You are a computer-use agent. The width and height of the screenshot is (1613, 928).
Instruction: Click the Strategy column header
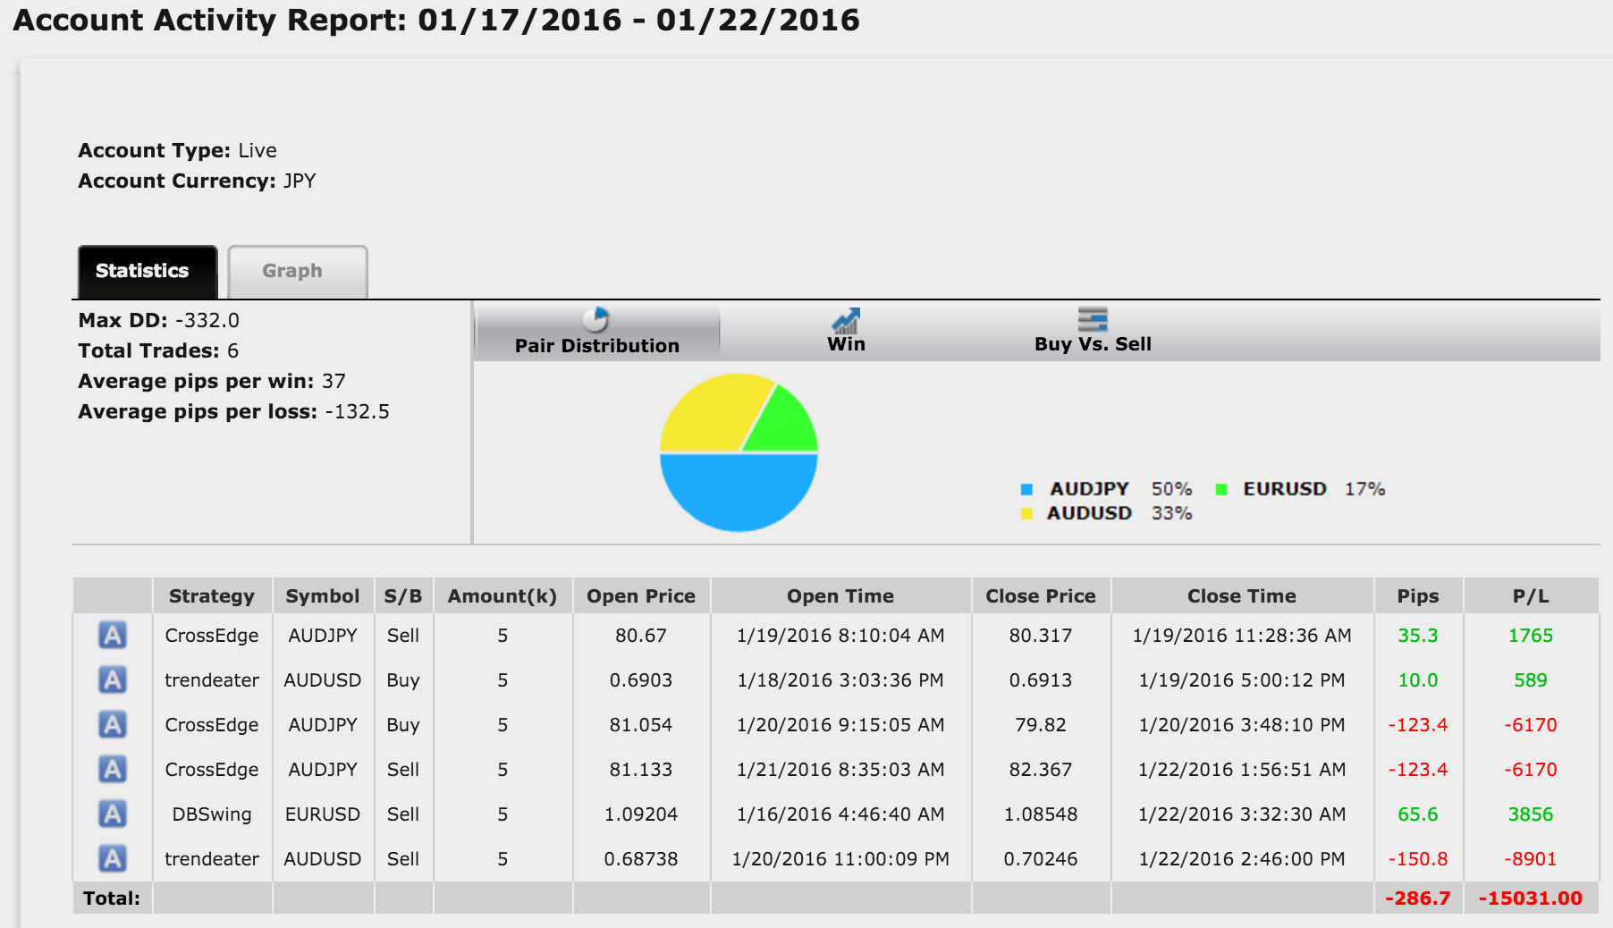click(212, 596)
